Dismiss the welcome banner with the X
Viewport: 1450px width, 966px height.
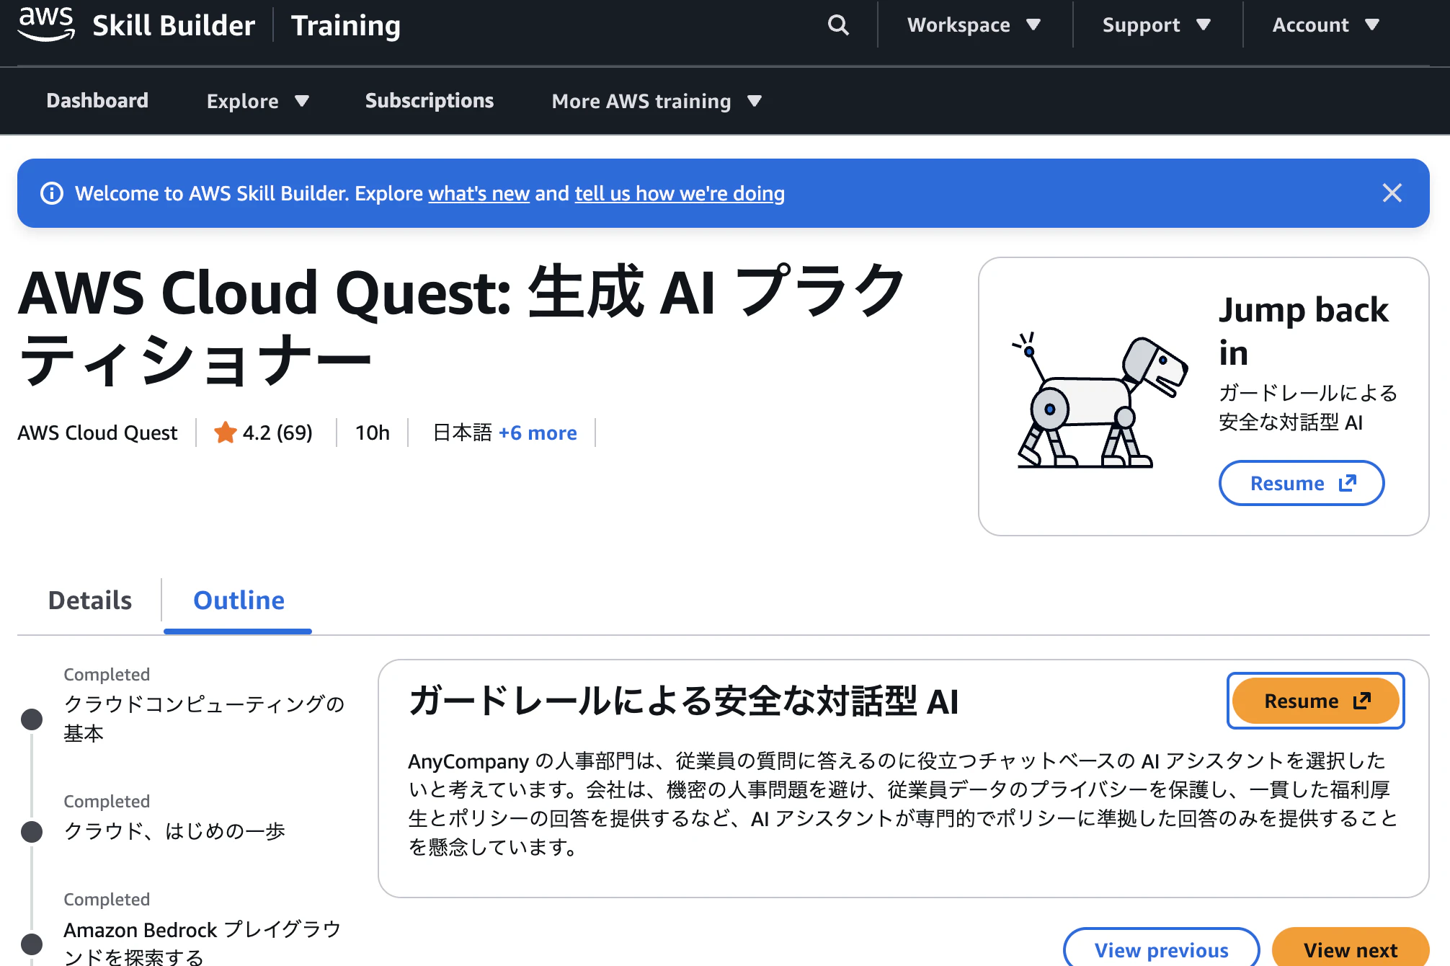(x=1392, y=192)
